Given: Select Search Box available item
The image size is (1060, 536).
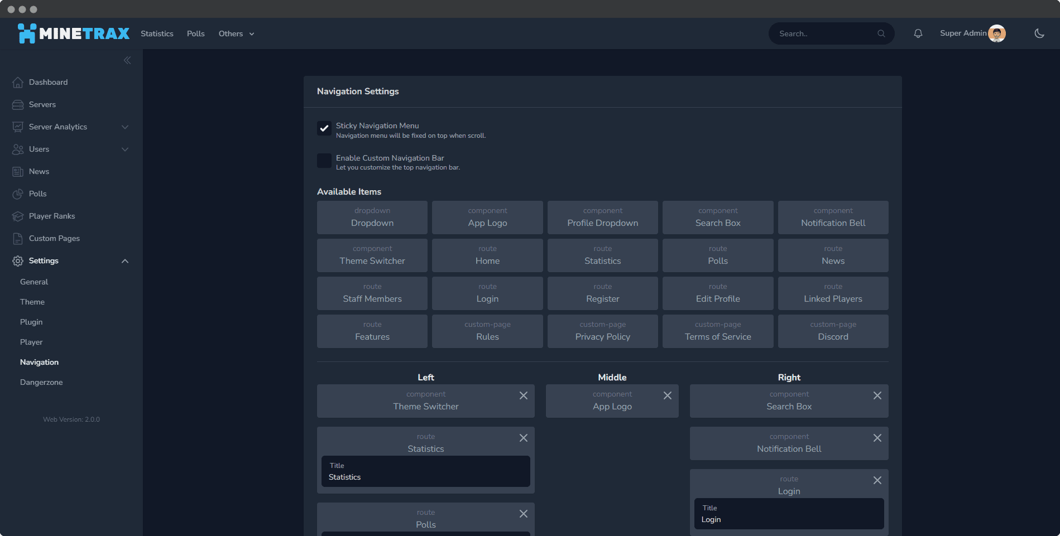Looking at the screenshot, I should tap(718, 218).
